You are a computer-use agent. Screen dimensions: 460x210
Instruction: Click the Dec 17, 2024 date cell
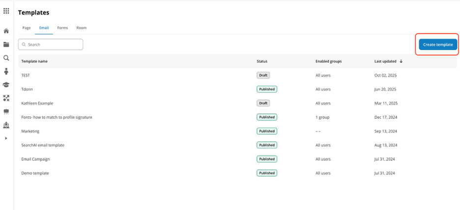point(385,117)
